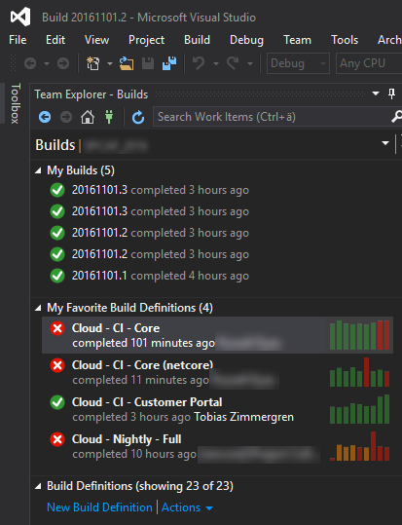
Task: Click the Customer Portal build history chart
Action: pyautogui.click(x=359, y=409)
